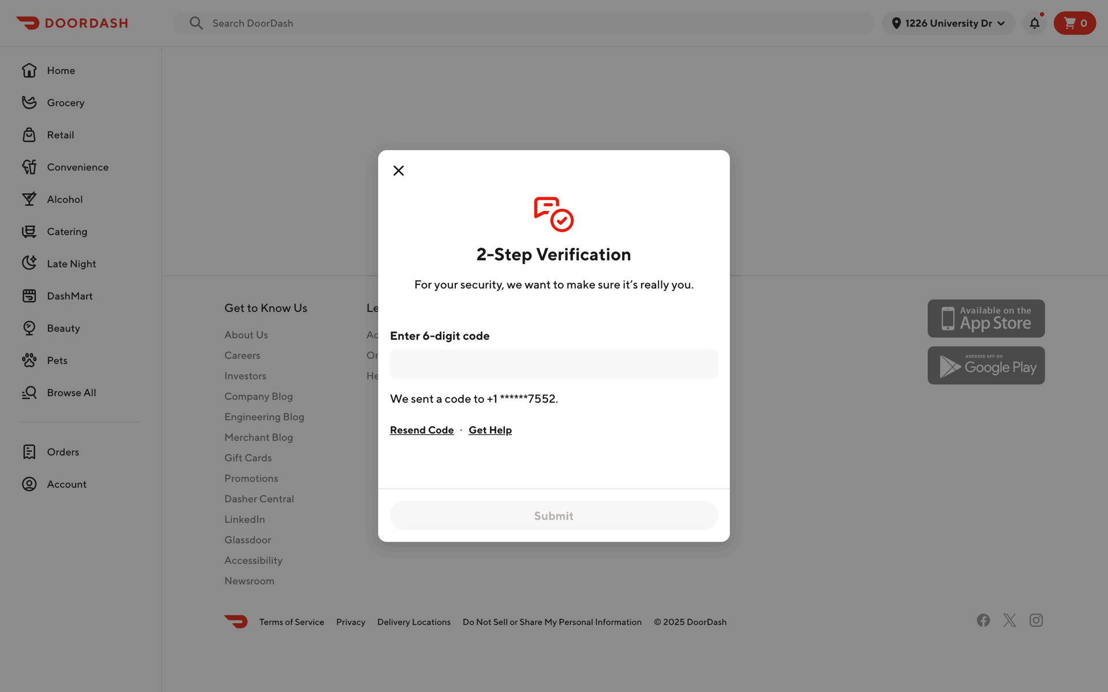Click the App Store download badge
Image resolution: width=1108 pixels, height=692 pixels.
point(986,318)
